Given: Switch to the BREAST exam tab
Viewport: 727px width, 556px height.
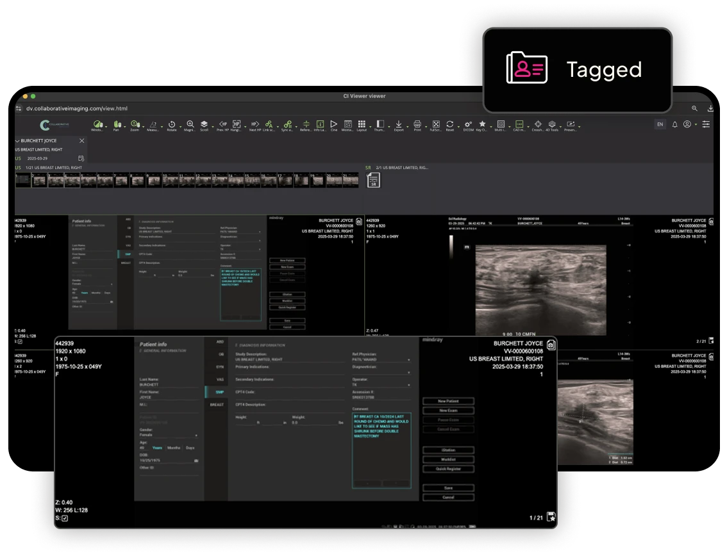Looking at the screenshot, I should click(x=216, y=405).
